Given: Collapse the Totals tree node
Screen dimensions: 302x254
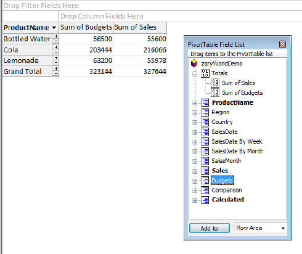Looking at the screenshot, I should (195, 74).
